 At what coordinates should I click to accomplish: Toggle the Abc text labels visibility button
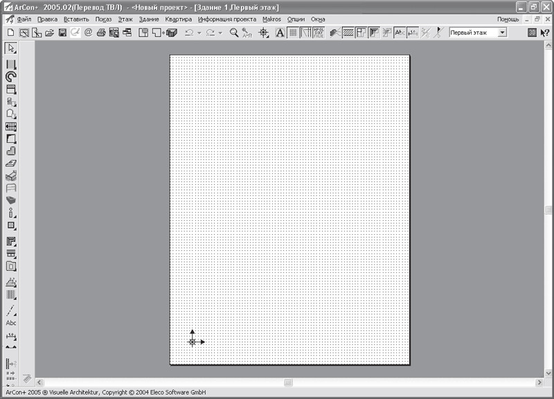pyautogui.click(x=400, y=33)
